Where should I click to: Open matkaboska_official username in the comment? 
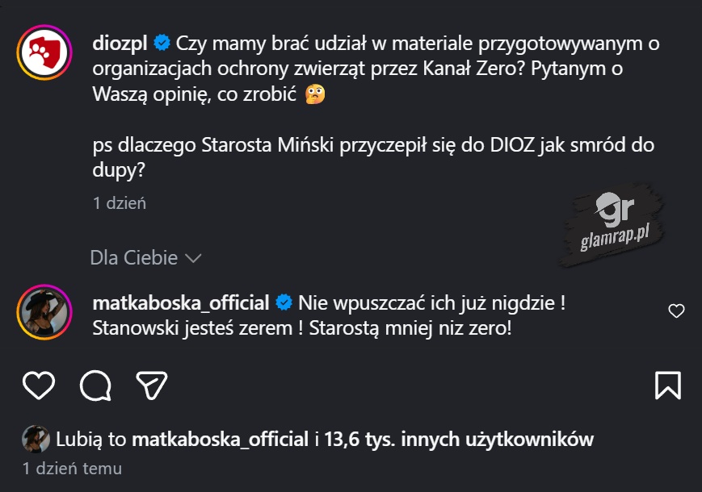181,303
